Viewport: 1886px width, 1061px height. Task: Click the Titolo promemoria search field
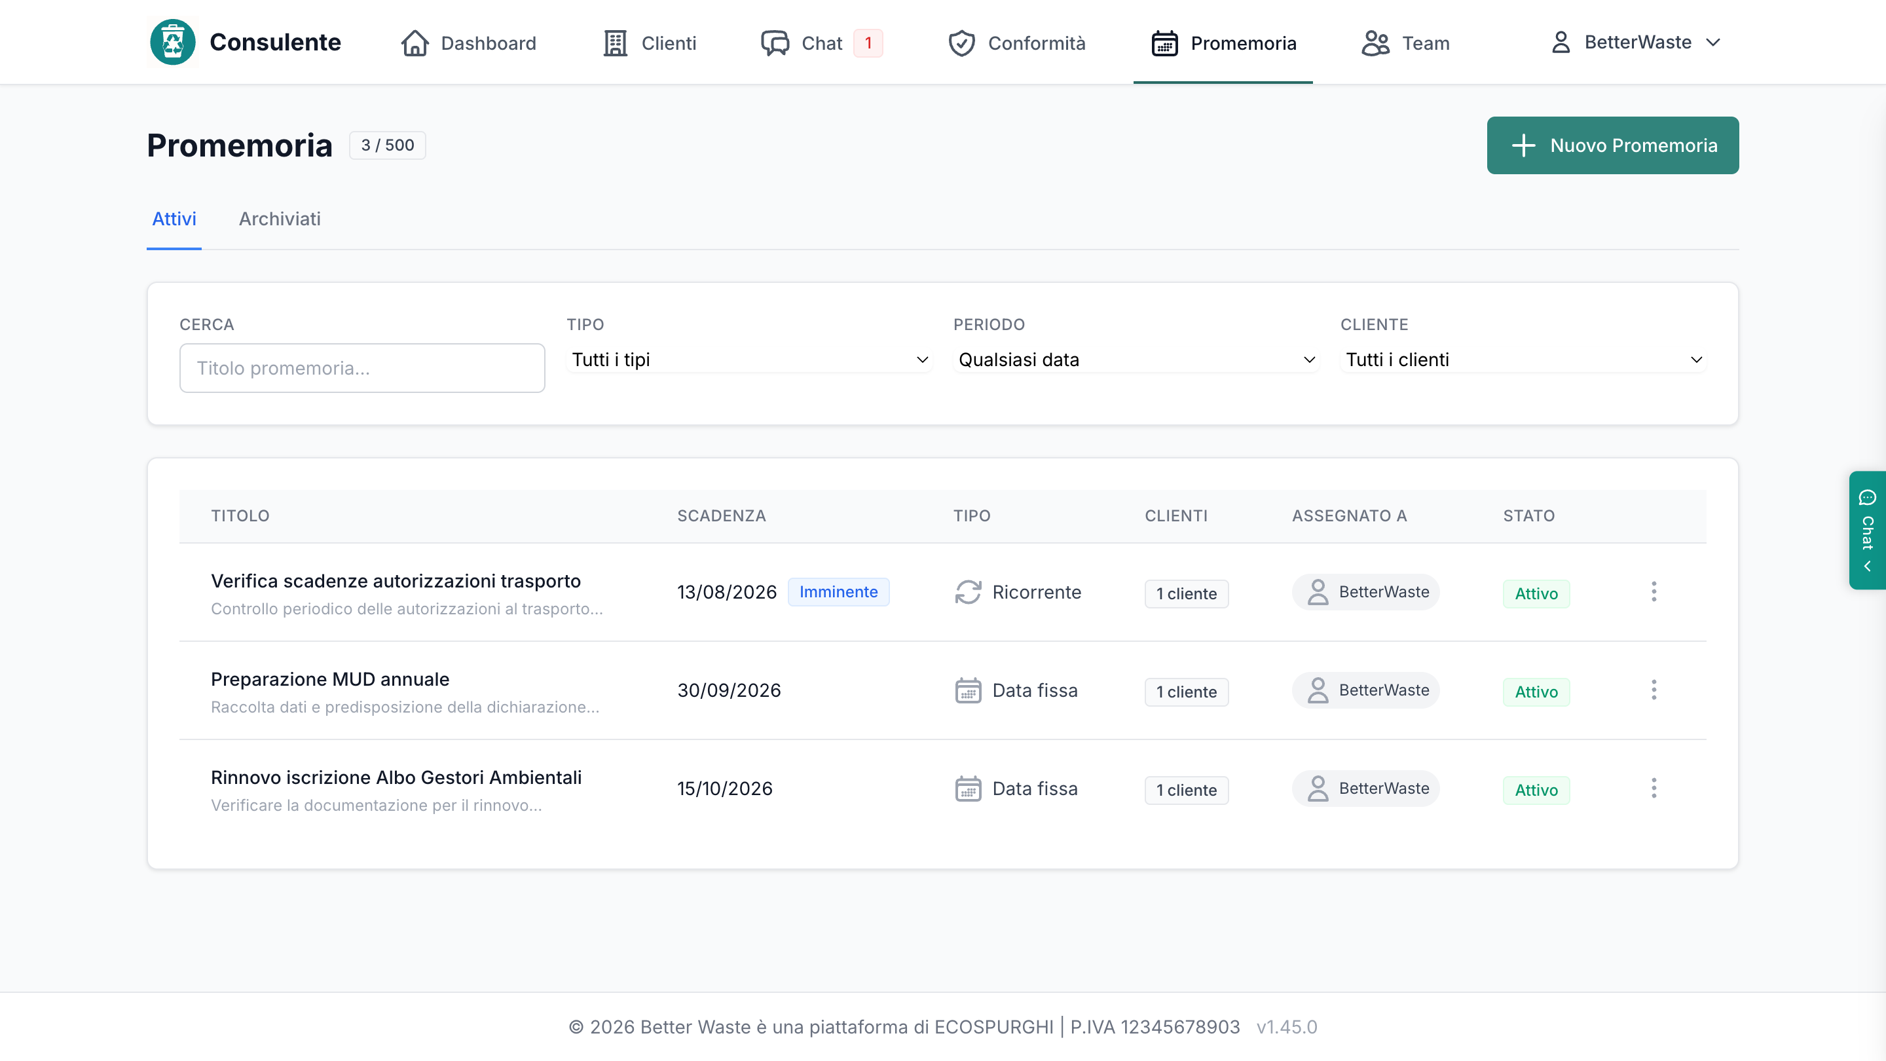coord(361,367)
